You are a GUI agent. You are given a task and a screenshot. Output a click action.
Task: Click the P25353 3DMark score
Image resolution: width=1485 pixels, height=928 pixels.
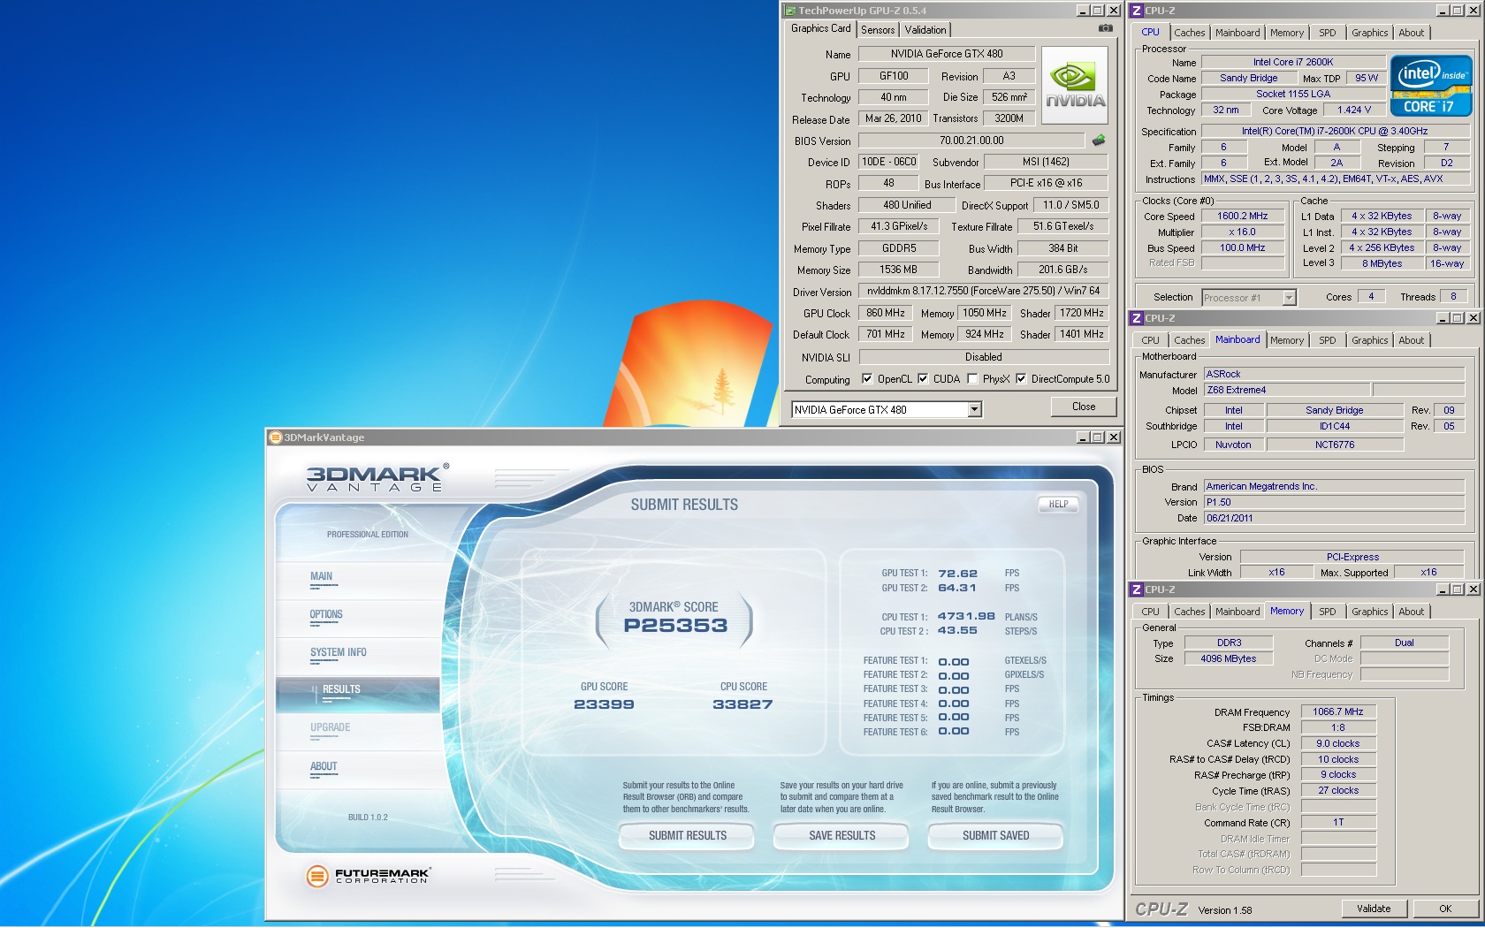point(675,626)
